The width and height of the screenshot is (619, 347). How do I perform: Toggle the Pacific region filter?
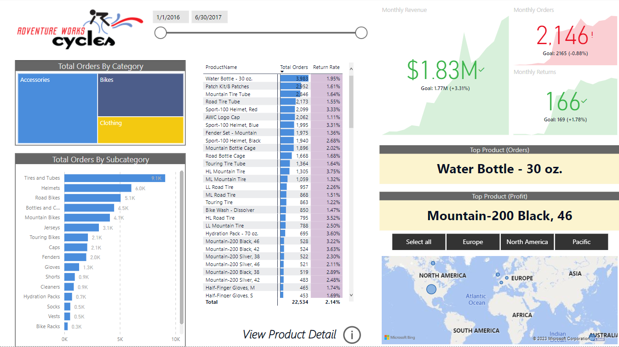(x=581, y=242)
